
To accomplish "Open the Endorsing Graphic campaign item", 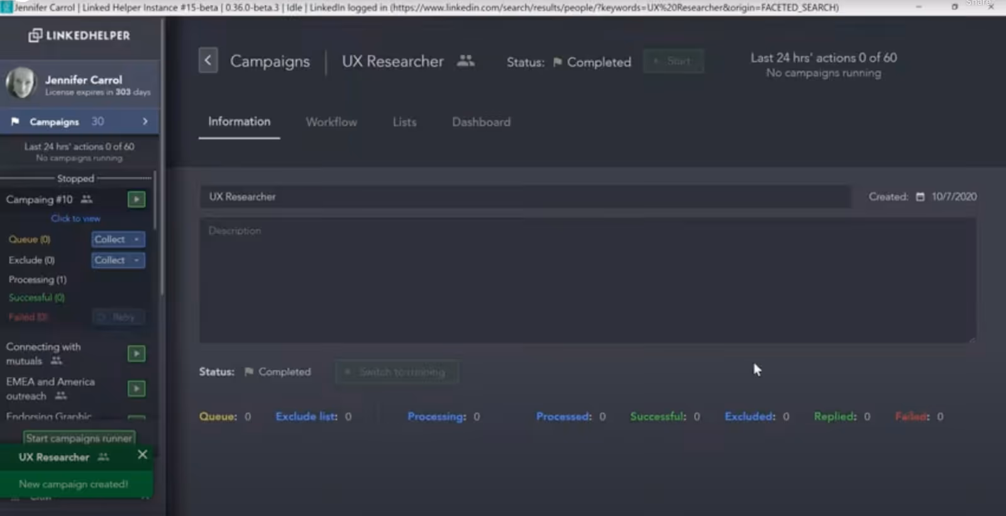I will click(x=49, y=416).
